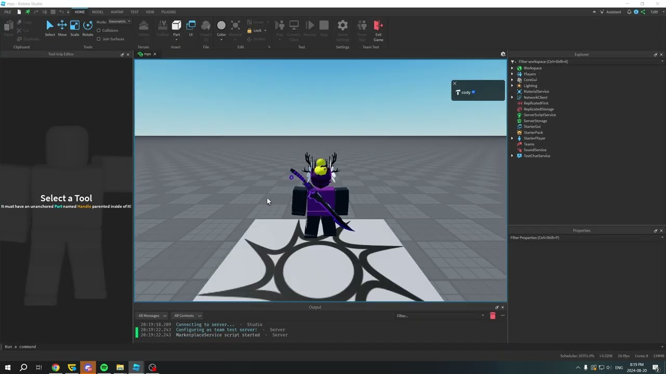The width and height of the screenshot is (666, 374).
Task: Insert a new Part
Action: (176, 25)
